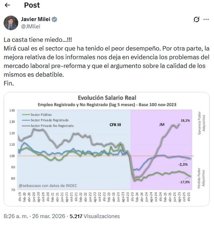Go back using the back arrow
The image size is (214, 225).
(8, 5)
